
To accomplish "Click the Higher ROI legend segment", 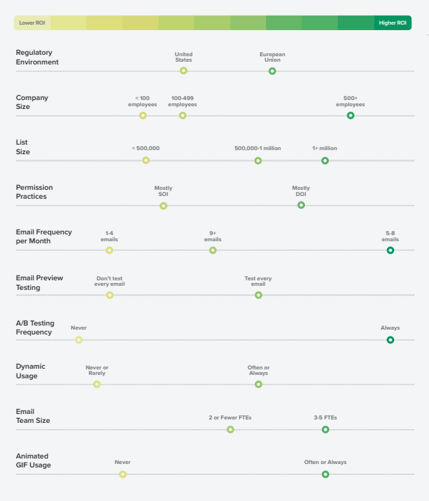I will [x=393, y=23].
